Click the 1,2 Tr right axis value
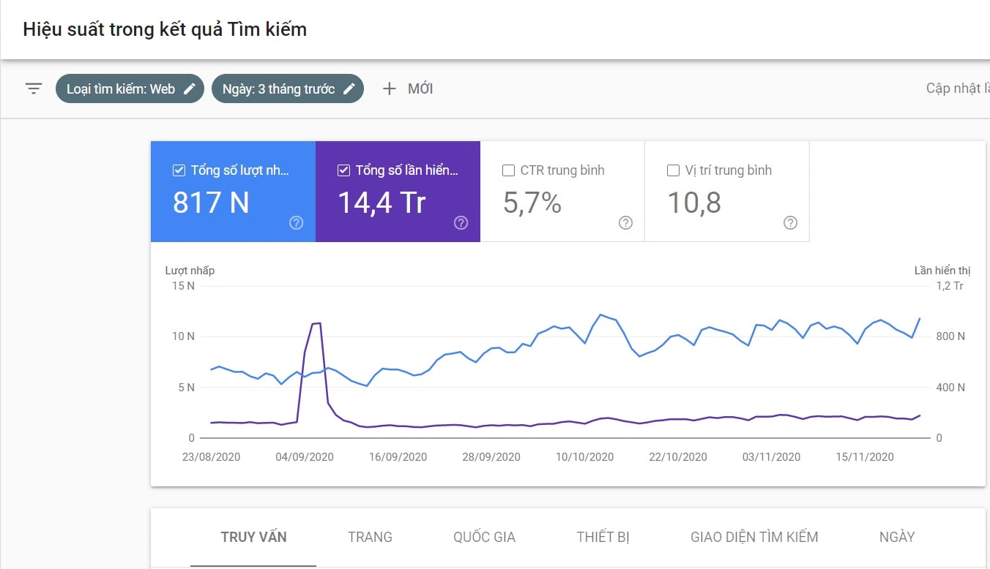This screenshot has height=569, width=990. point(950,286)
